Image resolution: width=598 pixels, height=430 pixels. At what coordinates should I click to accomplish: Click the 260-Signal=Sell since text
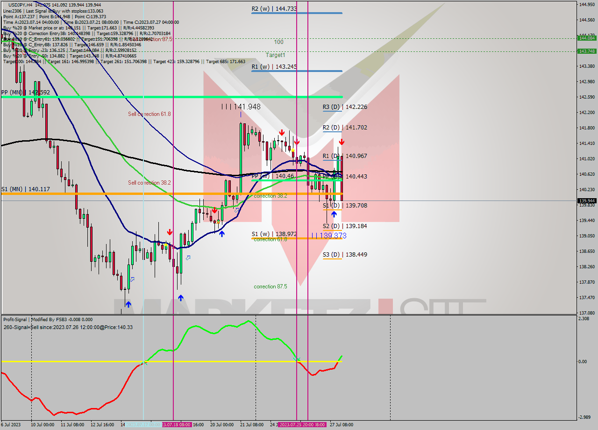tap(68, 327)
